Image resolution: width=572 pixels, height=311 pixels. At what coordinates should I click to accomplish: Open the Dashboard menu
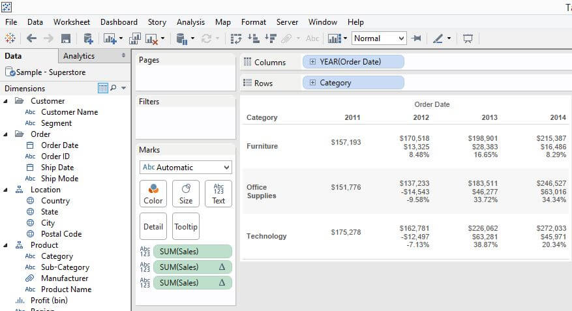coord(119,22)
